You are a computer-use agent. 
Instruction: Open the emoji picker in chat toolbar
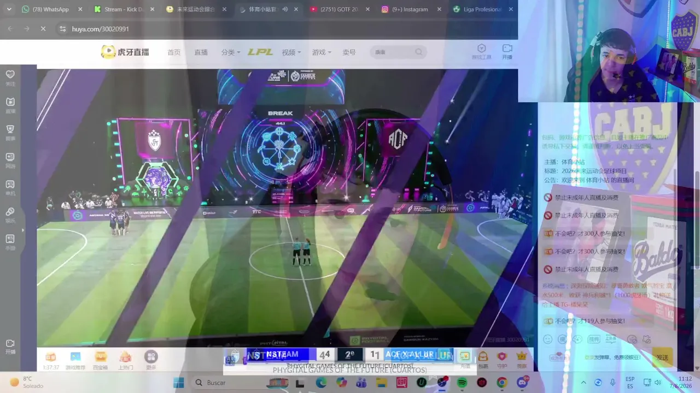tap(547, 340)
